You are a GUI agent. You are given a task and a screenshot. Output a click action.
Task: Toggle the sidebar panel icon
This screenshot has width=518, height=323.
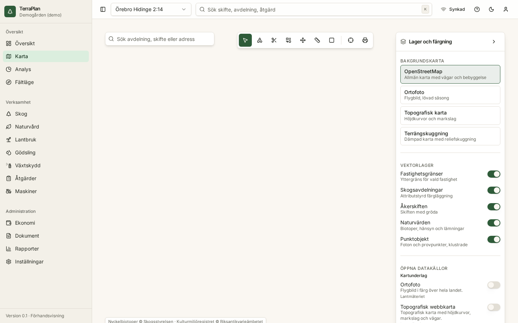click(103, 9)
